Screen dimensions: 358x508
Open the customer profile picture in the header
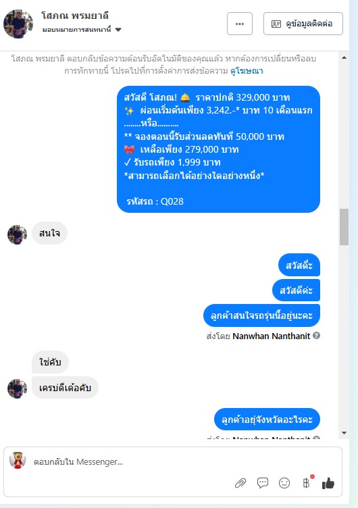pos(18,24)
